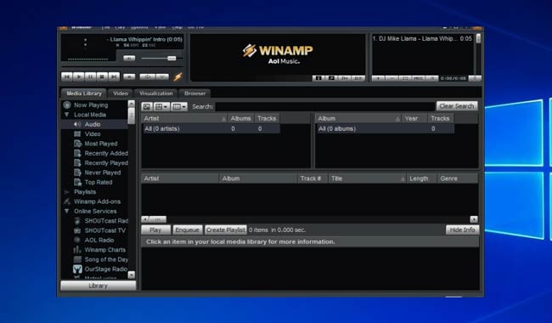Pause the current track
The width and height of the screenshot is (552, 323).
(91, 76)
